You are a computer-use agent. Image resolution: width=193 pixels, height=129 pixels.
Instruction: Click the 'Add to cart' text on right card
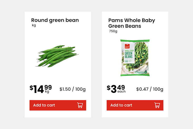121,105
